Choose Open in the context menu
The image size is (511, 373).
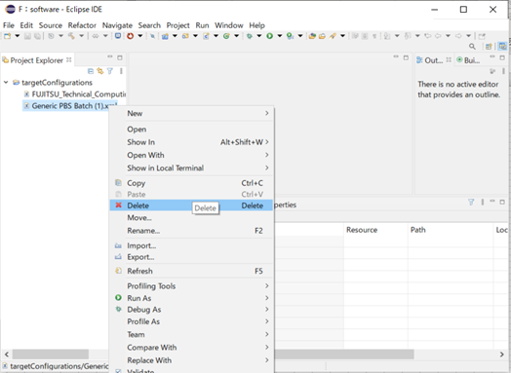pos(191,130)
